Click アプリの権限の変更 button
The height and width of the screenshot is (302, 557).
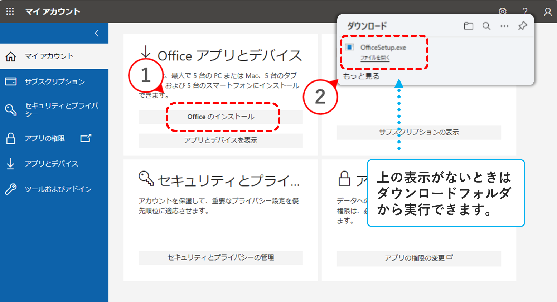point(419,258)
